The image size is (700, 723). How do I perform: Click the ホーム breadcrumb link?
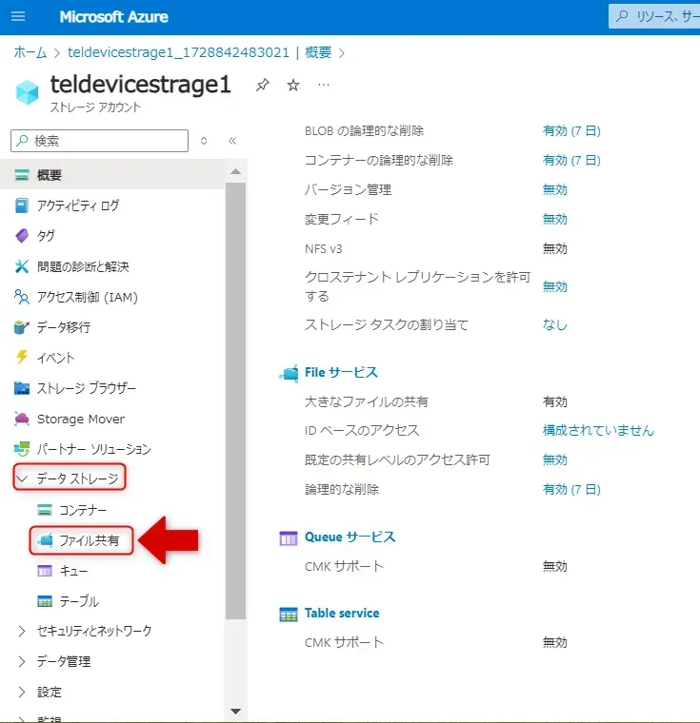pos(30,51)
